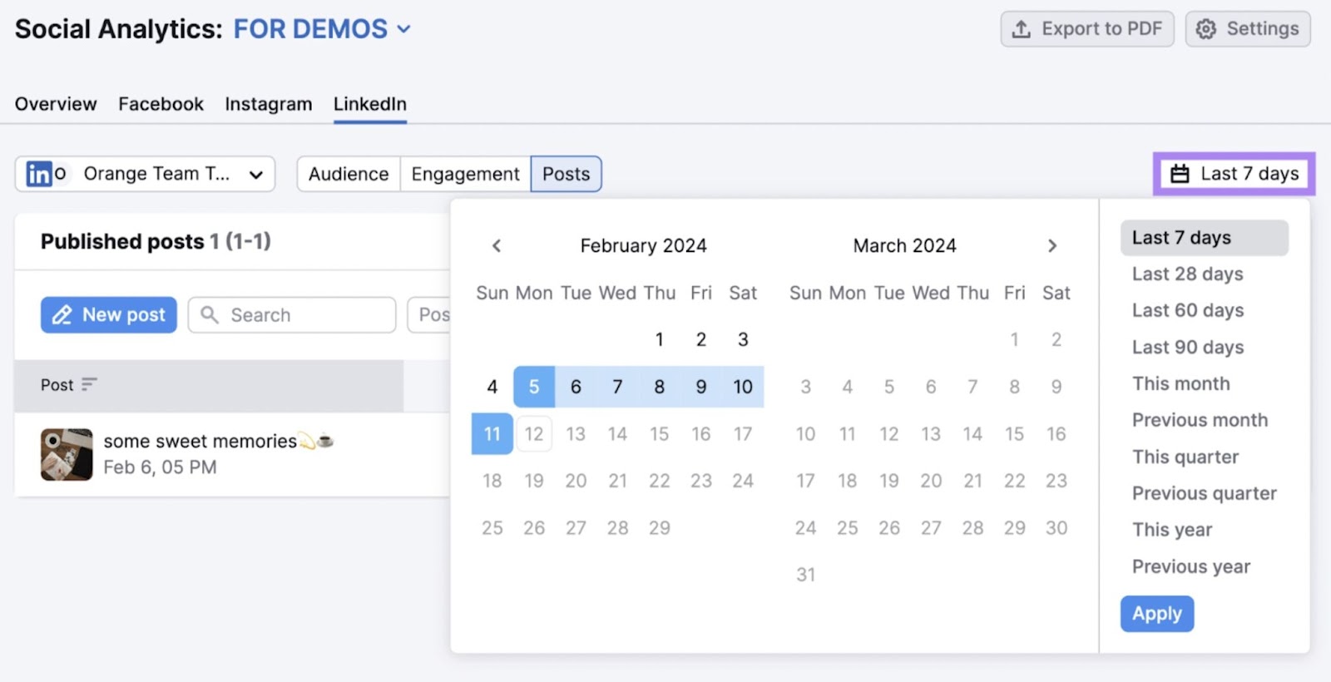Pick February 7 in the calendar

(617, 387)
